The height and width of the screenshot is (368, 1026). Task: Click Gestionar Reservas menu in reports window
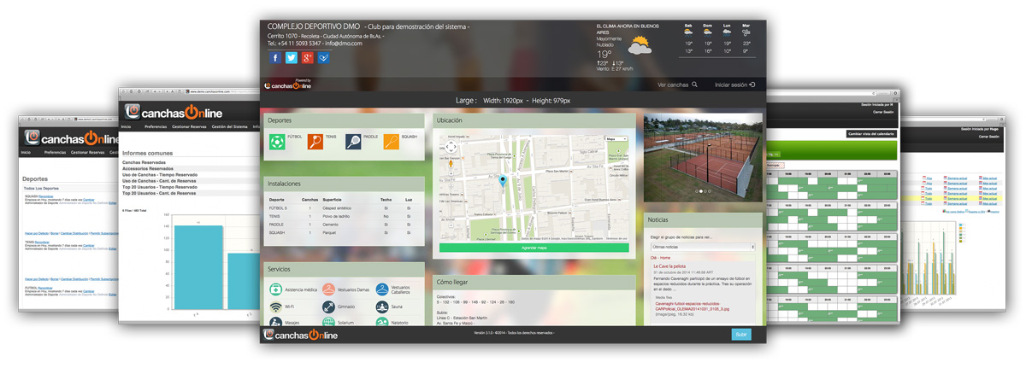[x=190, y=126]
